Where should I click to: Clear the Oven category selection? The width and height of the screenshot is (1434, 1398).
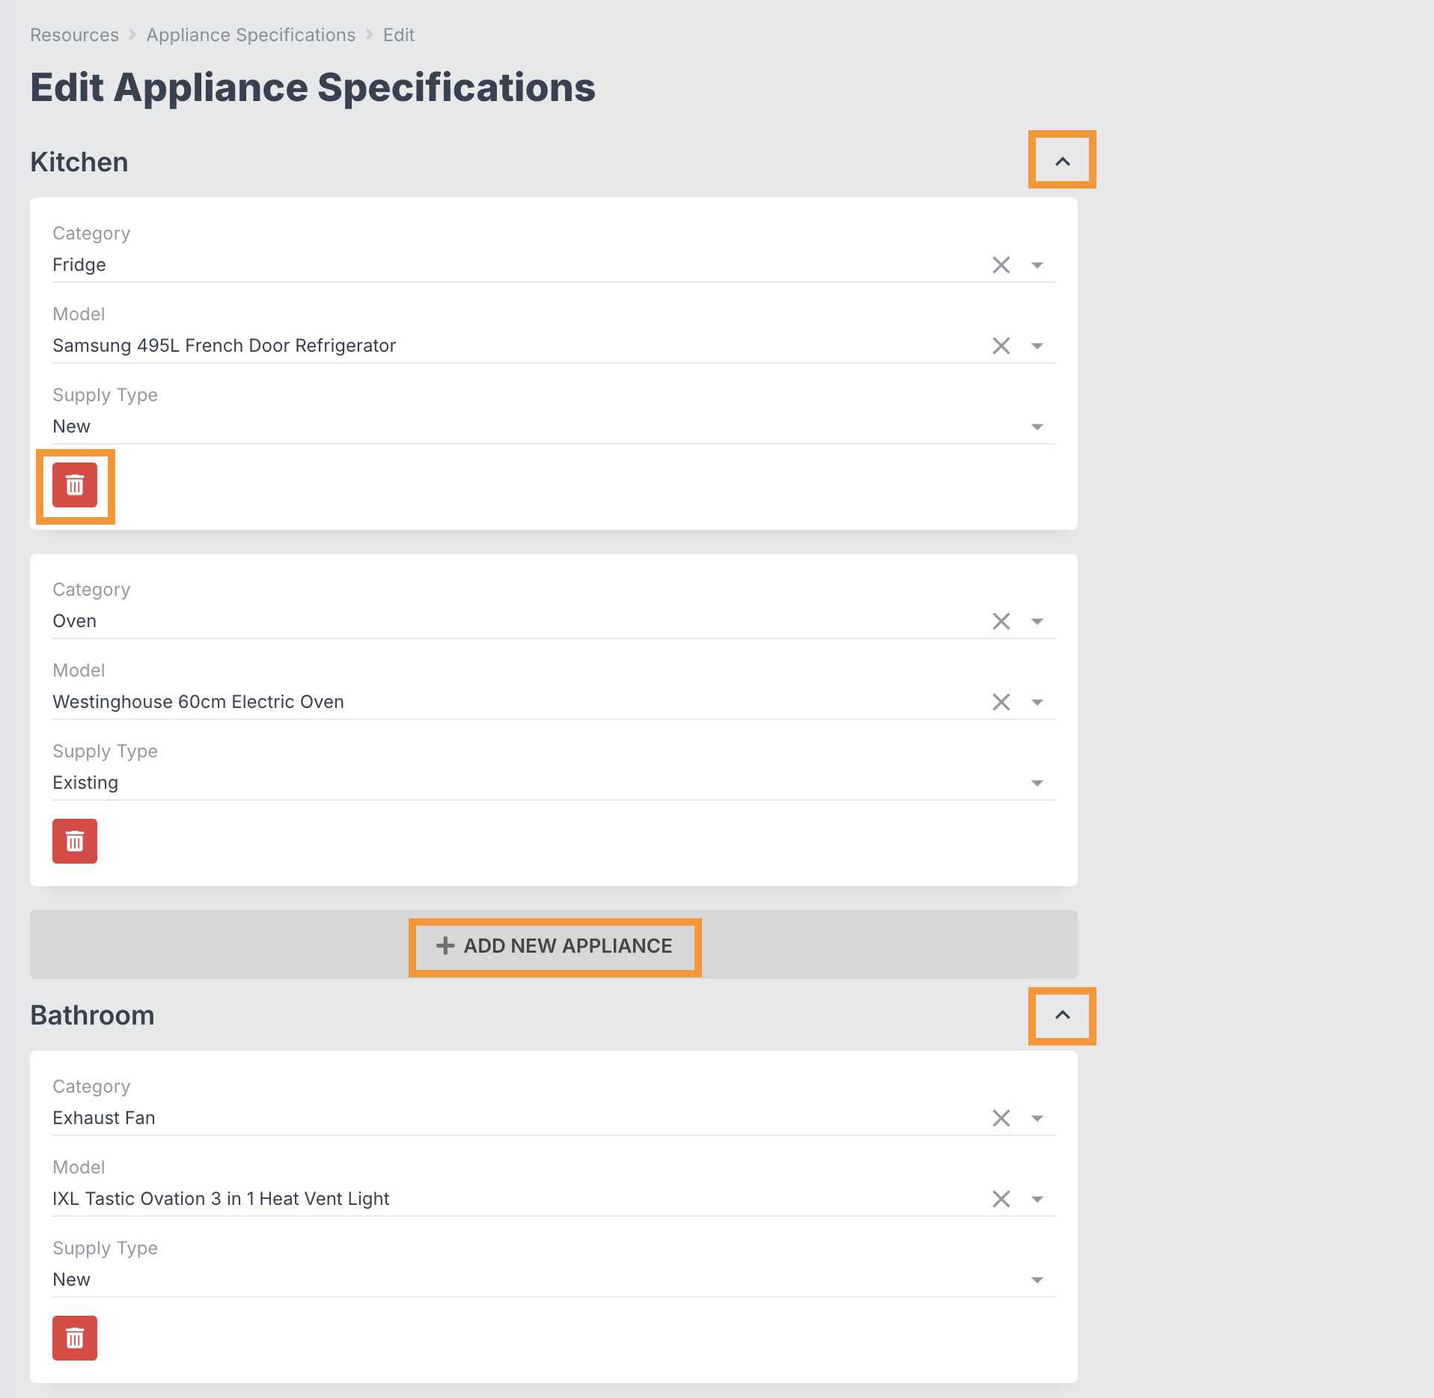[1001, 621]
